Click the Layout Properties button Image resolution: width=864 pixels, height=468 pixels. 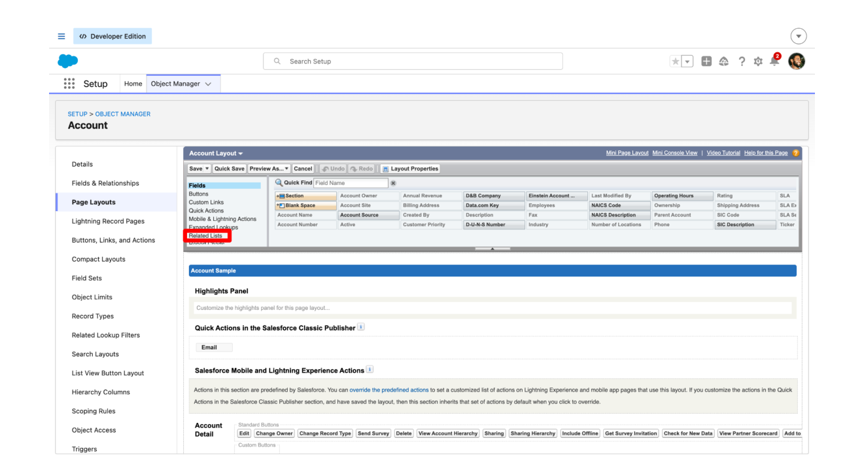point(409,169)
